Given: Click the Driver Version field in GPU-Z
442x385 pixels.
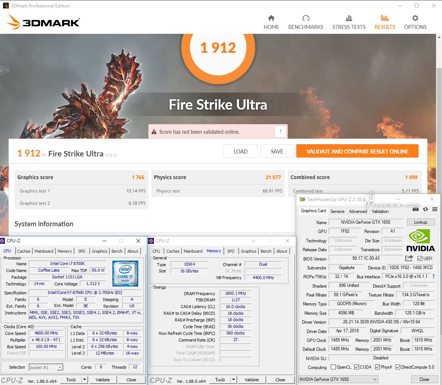Looking at the screenshot, I should coord(381,322).
